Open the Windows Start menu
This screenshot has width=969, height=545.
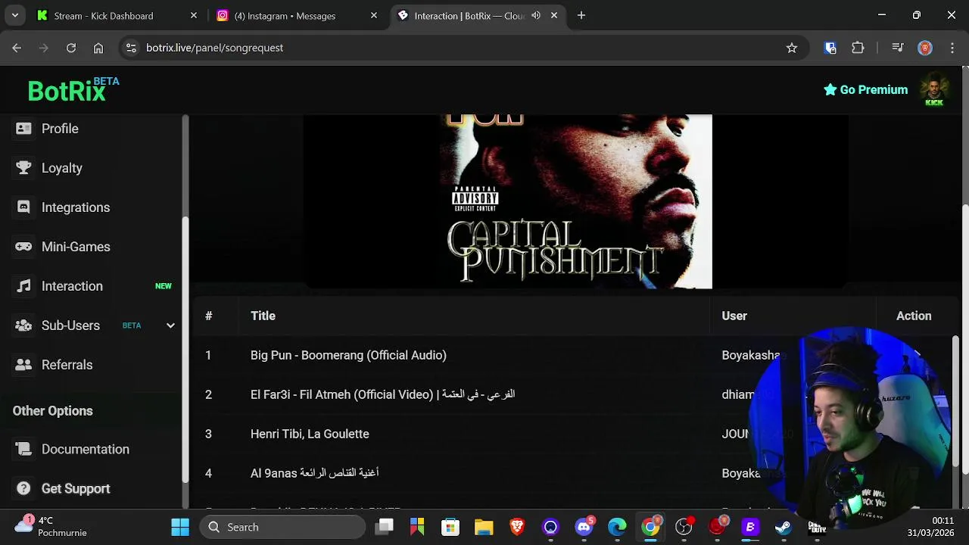click(180, 527)
